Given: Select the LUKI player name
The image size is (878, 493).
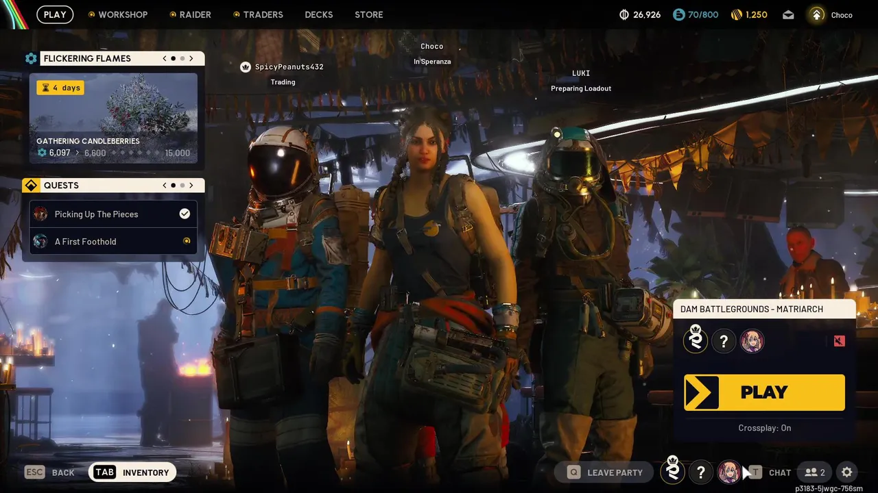Looking at the screenshot, I should click(x=581, y=73).
